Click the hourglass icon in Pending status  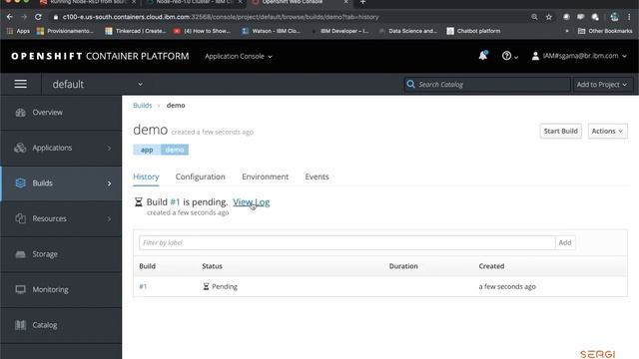click(x=206, y=286)
